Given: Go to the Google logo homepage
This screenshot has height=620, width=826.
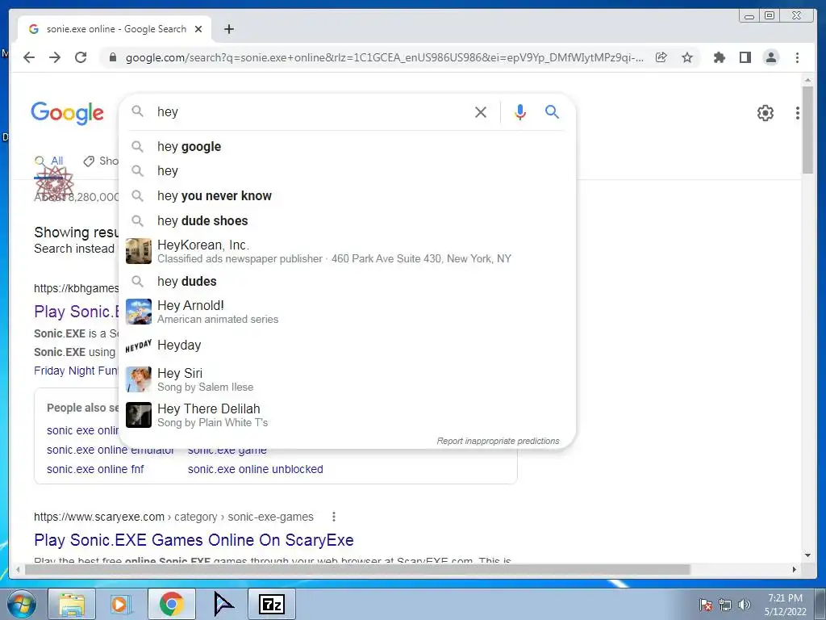Looking at the screenshot, I should pos(68,113).
